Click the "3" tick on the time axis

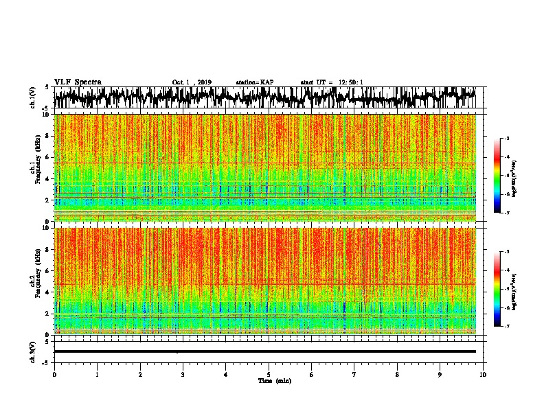click(183, 375)
